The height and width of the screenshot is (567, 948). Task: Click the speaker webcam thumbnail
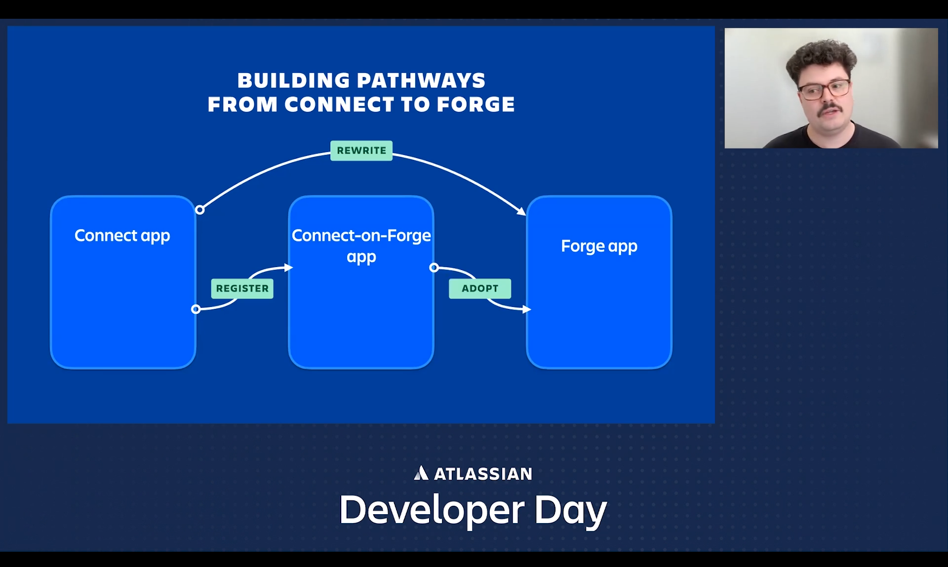(831, 88)
